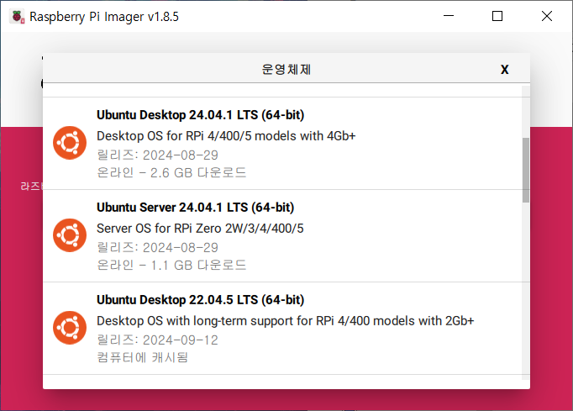Click '컴퓨터에 캐시됨' status text
Image resolution: width=573 pixels, height=411 pixels.
point(142,357)
